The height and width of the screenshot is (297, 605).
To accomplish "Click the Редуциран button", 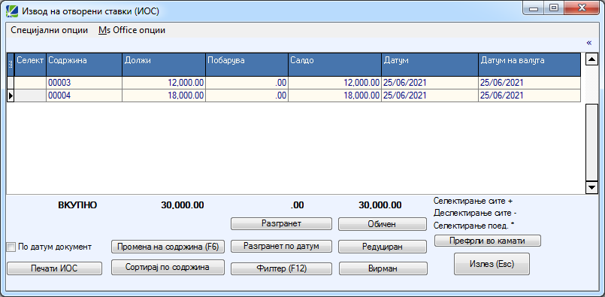I will pyautogui.click(x=383, y=247).
